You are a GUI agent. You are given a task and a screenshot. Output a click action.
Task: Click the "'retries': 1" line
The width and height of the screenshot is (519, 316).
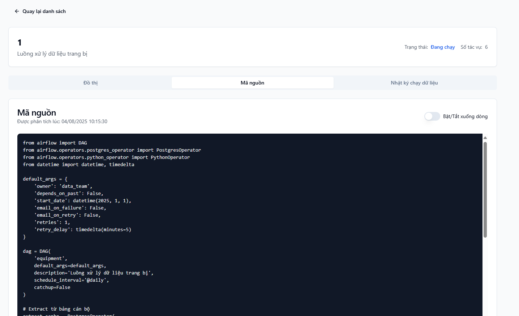click(52, 222)
